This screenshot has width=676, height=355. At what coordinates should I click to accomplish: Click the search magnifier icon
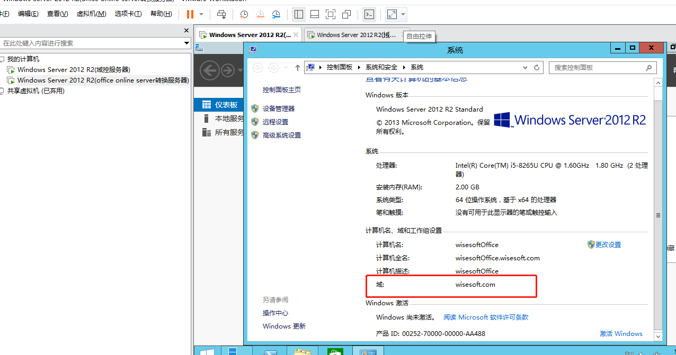click(649, 68)
